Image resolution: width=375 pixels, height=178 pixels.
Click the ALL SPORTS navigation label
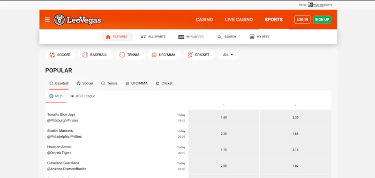[157, 37]
